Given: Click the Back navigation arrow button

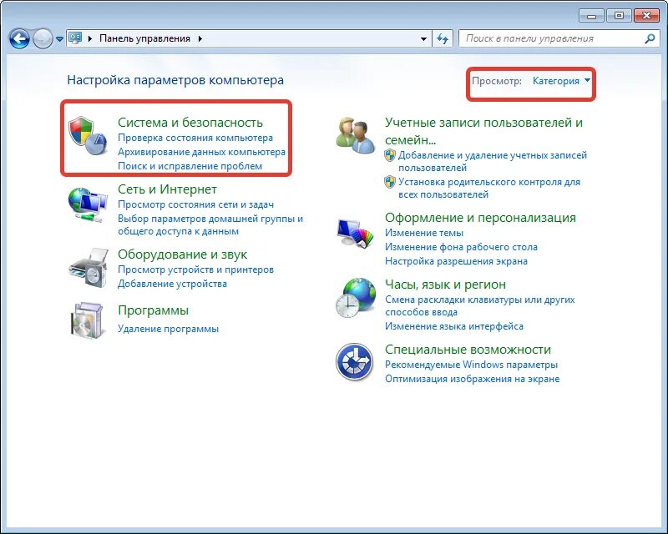Looking at the screenshot, I should coord(19,38).
